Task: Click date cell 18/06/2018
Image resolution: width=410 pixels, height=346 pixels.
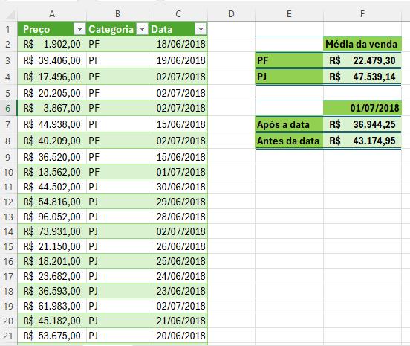Action: coord(178,44)
